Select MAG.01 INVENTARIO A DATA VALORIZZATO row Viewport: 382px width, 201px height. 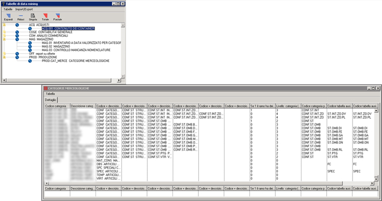[x=82, y=43]
